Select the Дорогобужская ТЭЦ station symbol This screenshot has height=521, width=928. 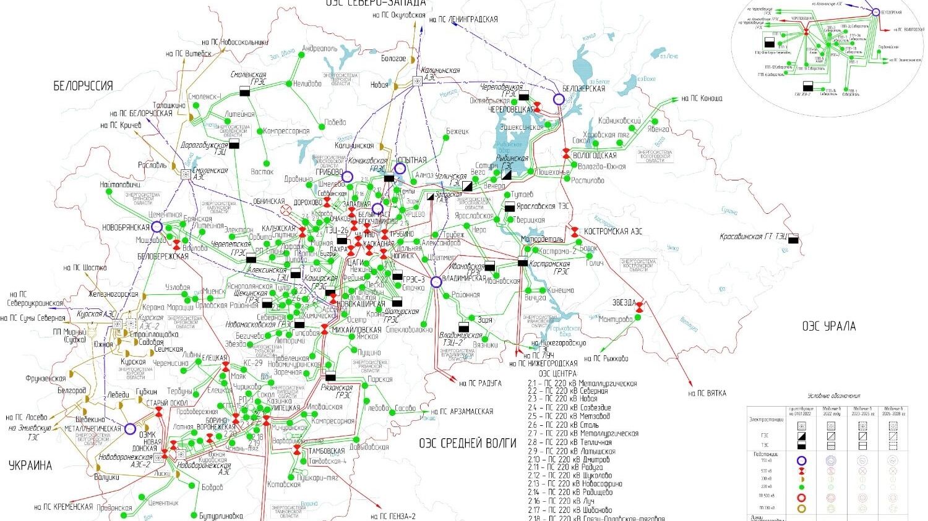[234, 145]
